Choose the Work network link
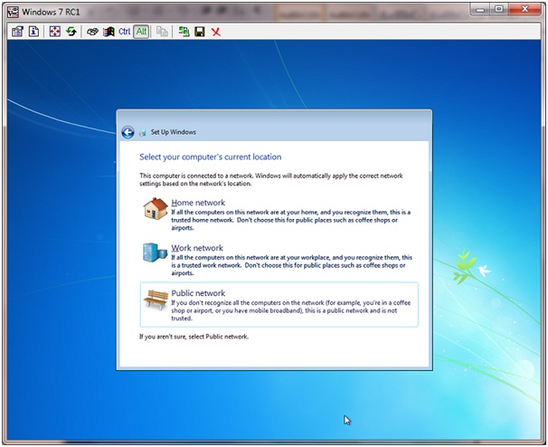The image size is (548, 447). (197, 248)
